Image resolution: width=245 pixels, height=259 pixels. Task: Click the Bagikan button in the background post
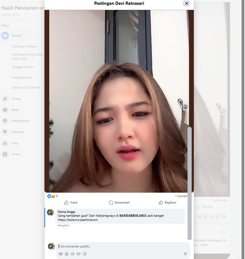click(x=205, y=207)
